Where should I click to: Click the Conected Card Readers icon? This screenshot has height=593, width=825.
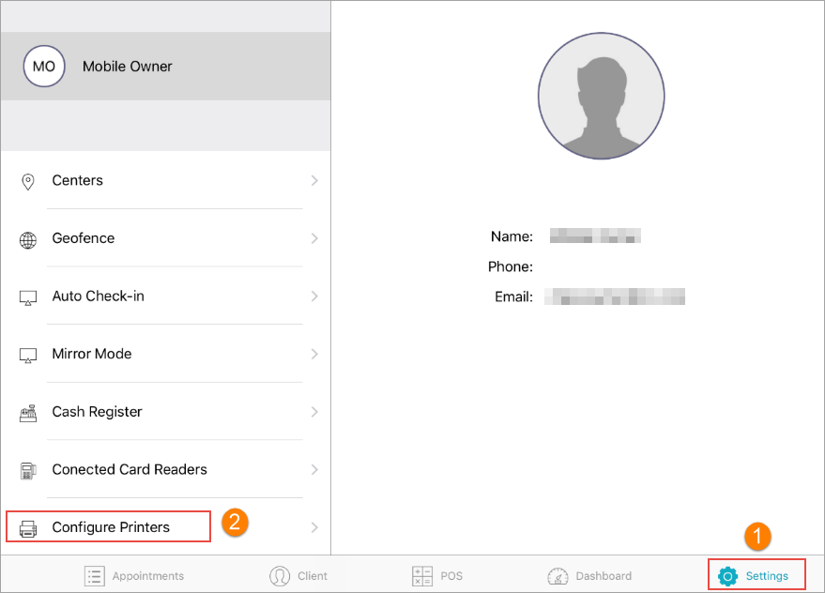[28, 471]
